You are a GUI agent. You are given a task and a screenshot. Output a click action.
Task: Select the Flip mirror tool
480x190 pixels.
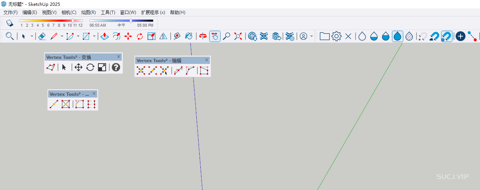pyautogui.click(x=163, y=36)
